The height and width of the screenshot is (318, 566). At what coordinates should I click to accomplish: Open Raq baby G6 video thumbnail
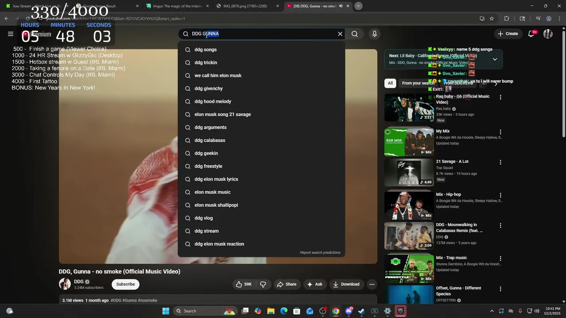(409, 107)
